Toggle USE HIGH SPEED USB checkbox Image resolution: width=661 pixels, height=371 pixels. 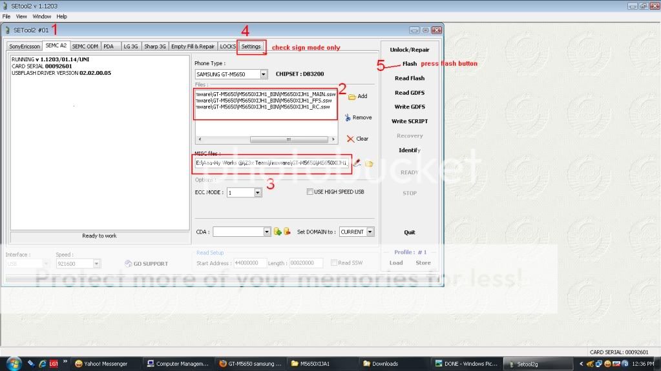310,192
